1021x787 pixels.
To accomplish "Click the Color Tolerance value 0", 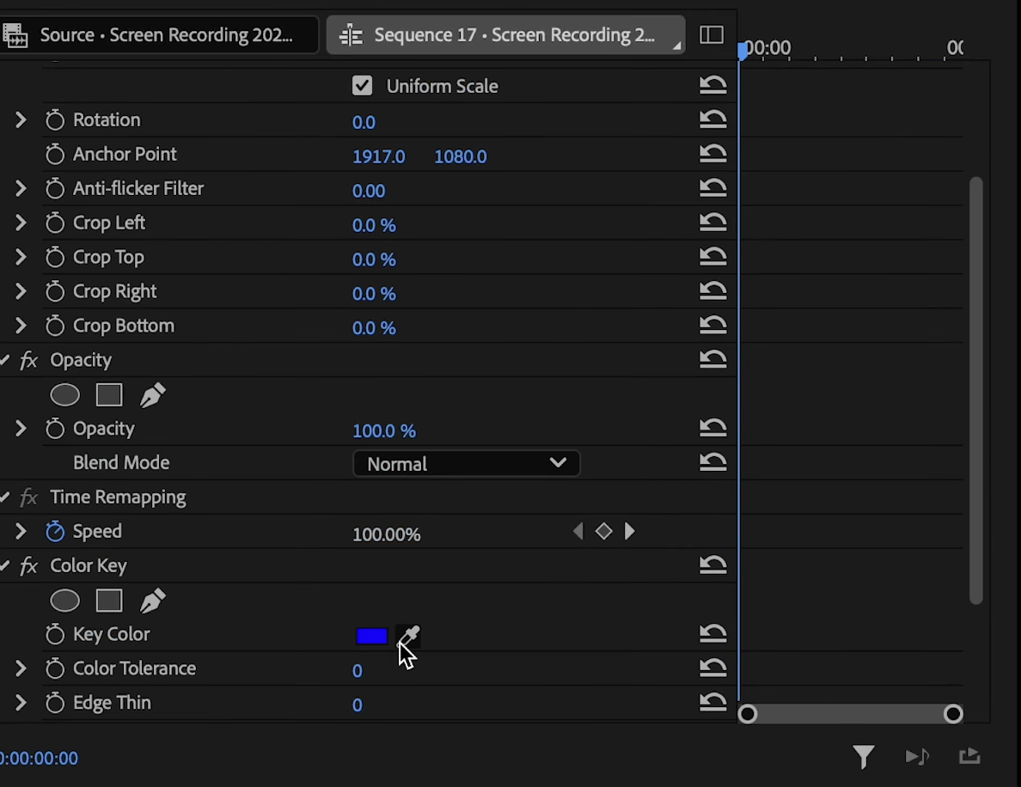I will point(357,671).
